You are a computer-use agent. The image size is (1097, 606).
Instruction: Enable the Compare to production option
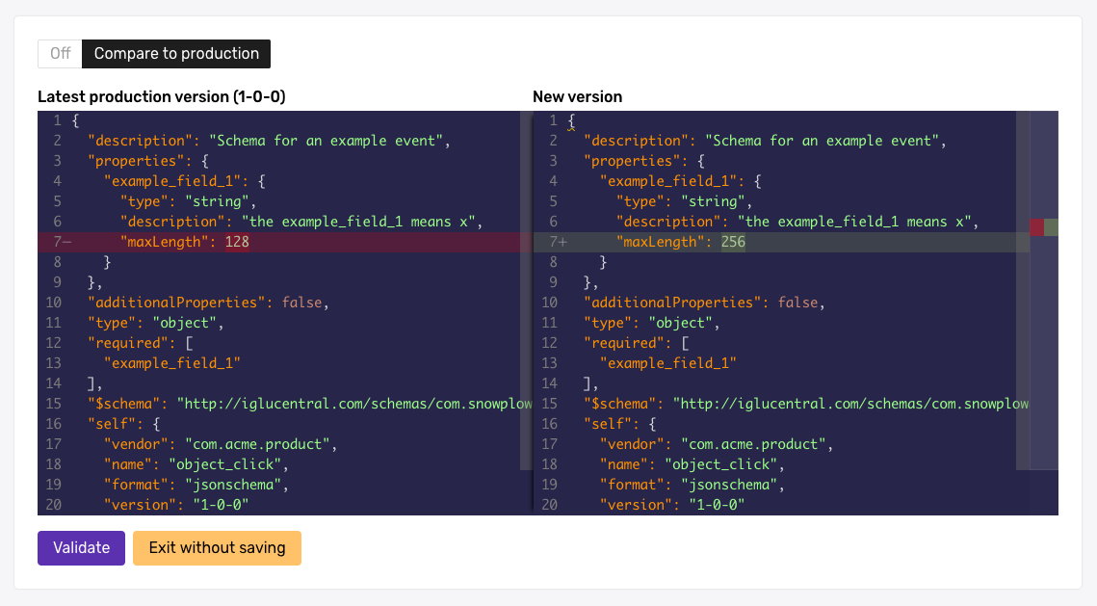176,54
